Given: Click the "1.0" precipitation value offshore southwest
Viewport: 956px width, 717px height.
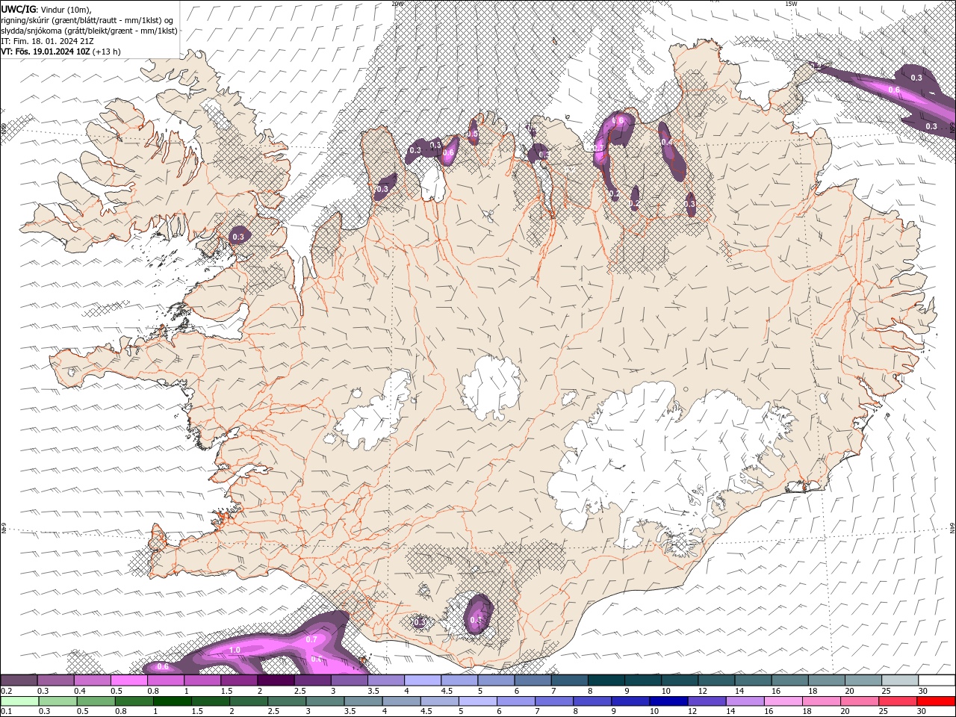Looking at the screenshot, I should (x=235, y=651).
